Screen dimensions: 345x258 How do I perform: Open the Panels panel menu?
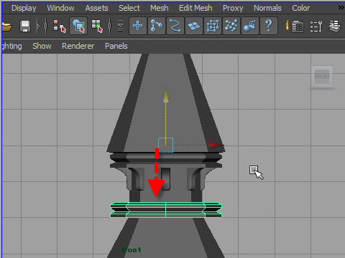point(116,46)
